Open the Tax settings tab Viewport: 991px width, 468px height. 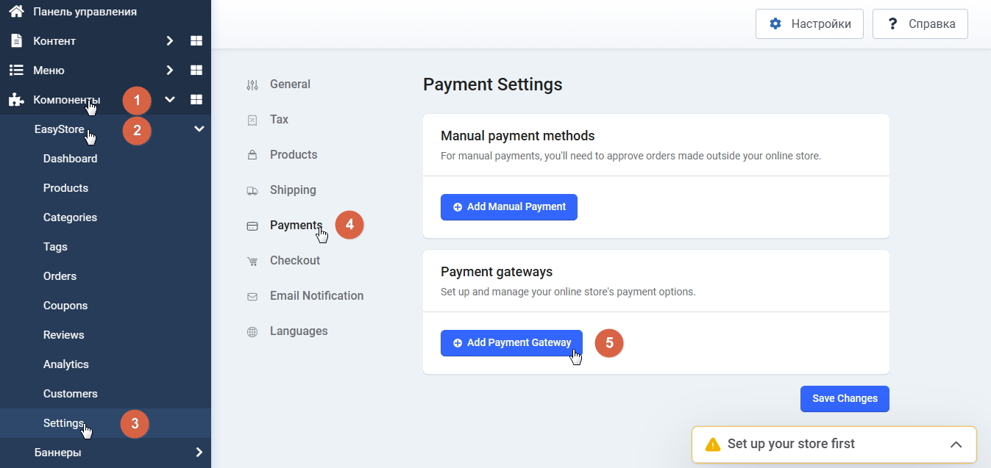(x=279, y=120)
